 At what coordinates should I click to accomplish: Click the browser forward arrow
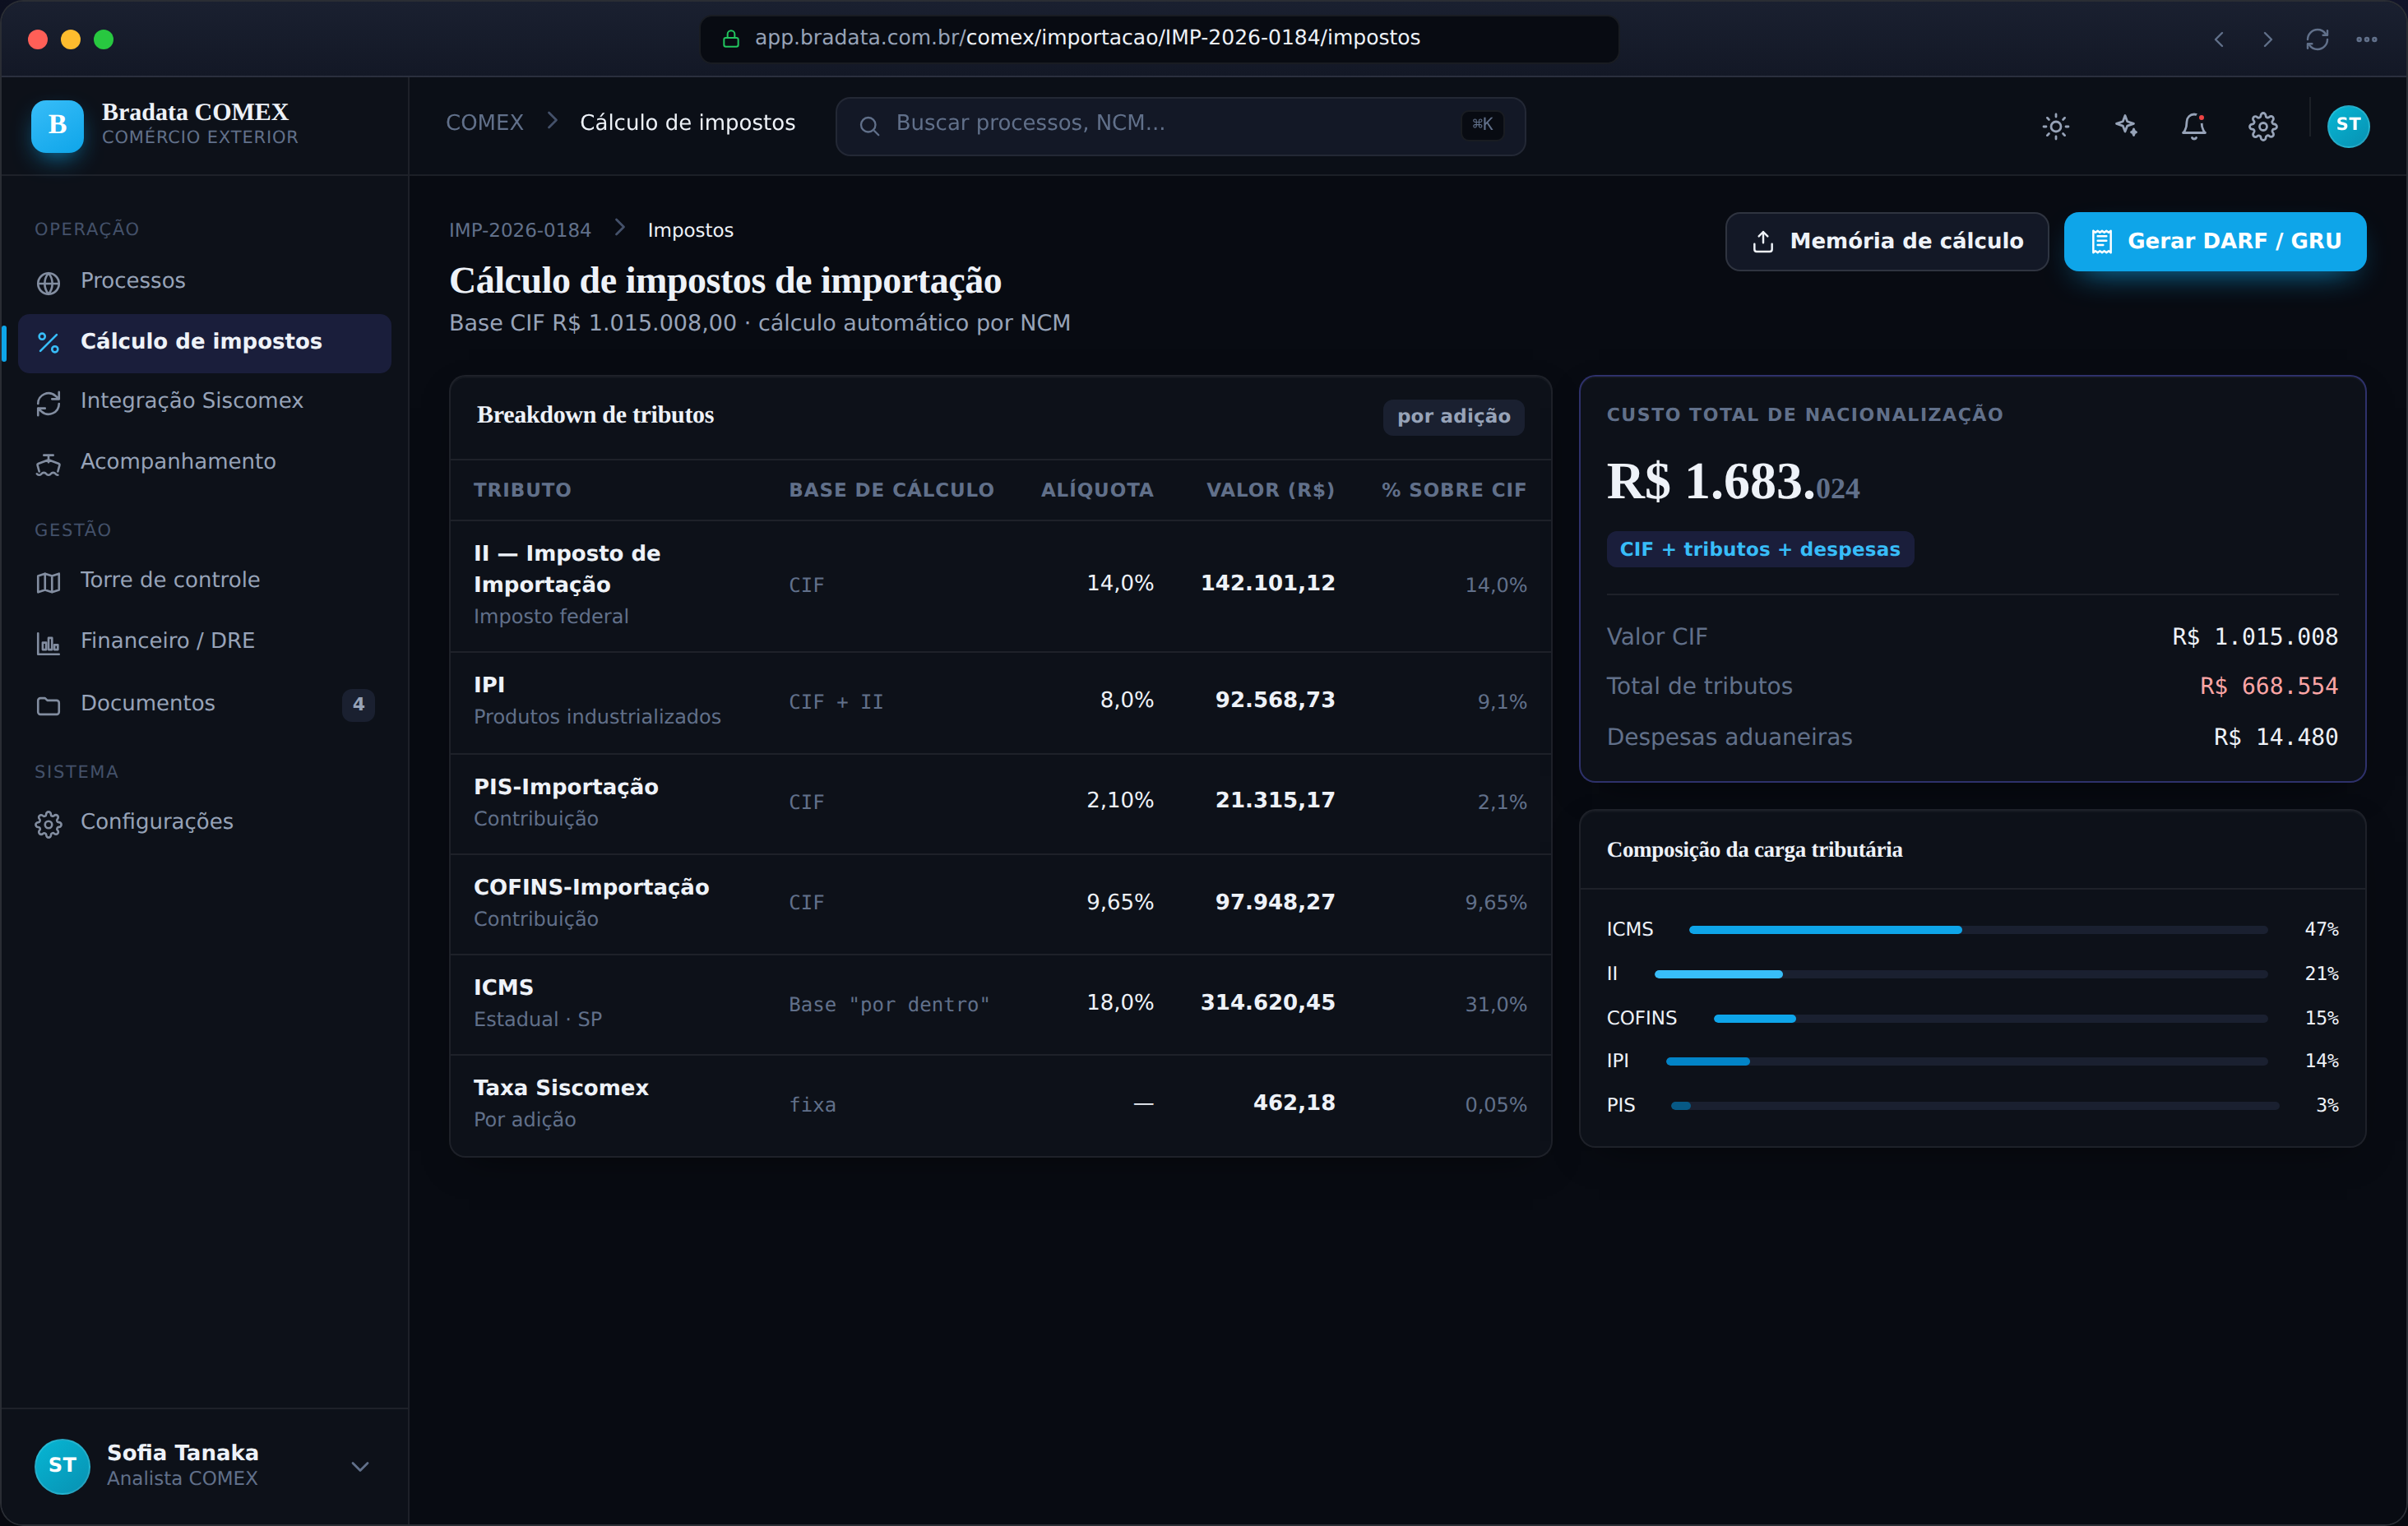[2267, 40]
